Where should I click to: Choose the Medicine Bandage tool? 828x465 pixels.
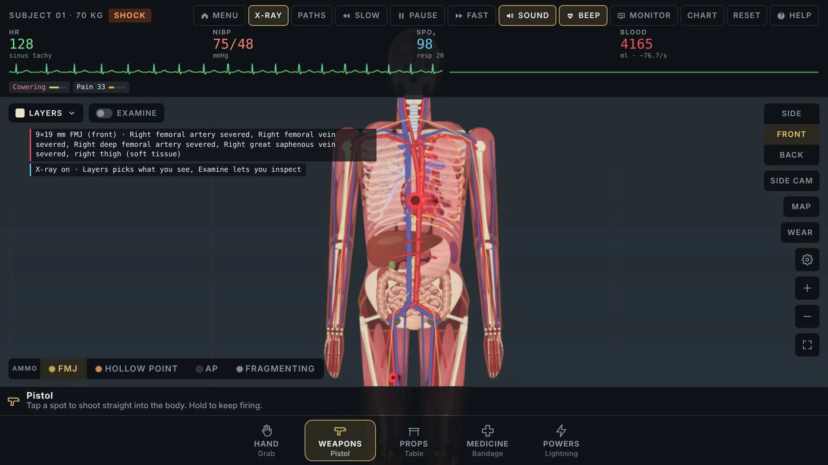pyautogui.click(x=487, y=440)
